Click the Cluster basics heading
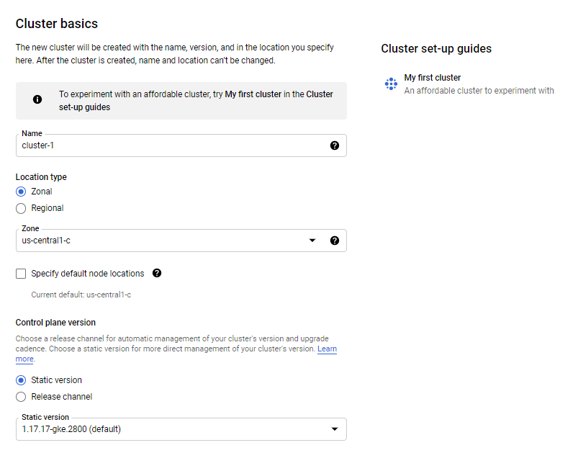Viewport: 578px width, 458px height. pyautogui.click(x=57, y=24)
